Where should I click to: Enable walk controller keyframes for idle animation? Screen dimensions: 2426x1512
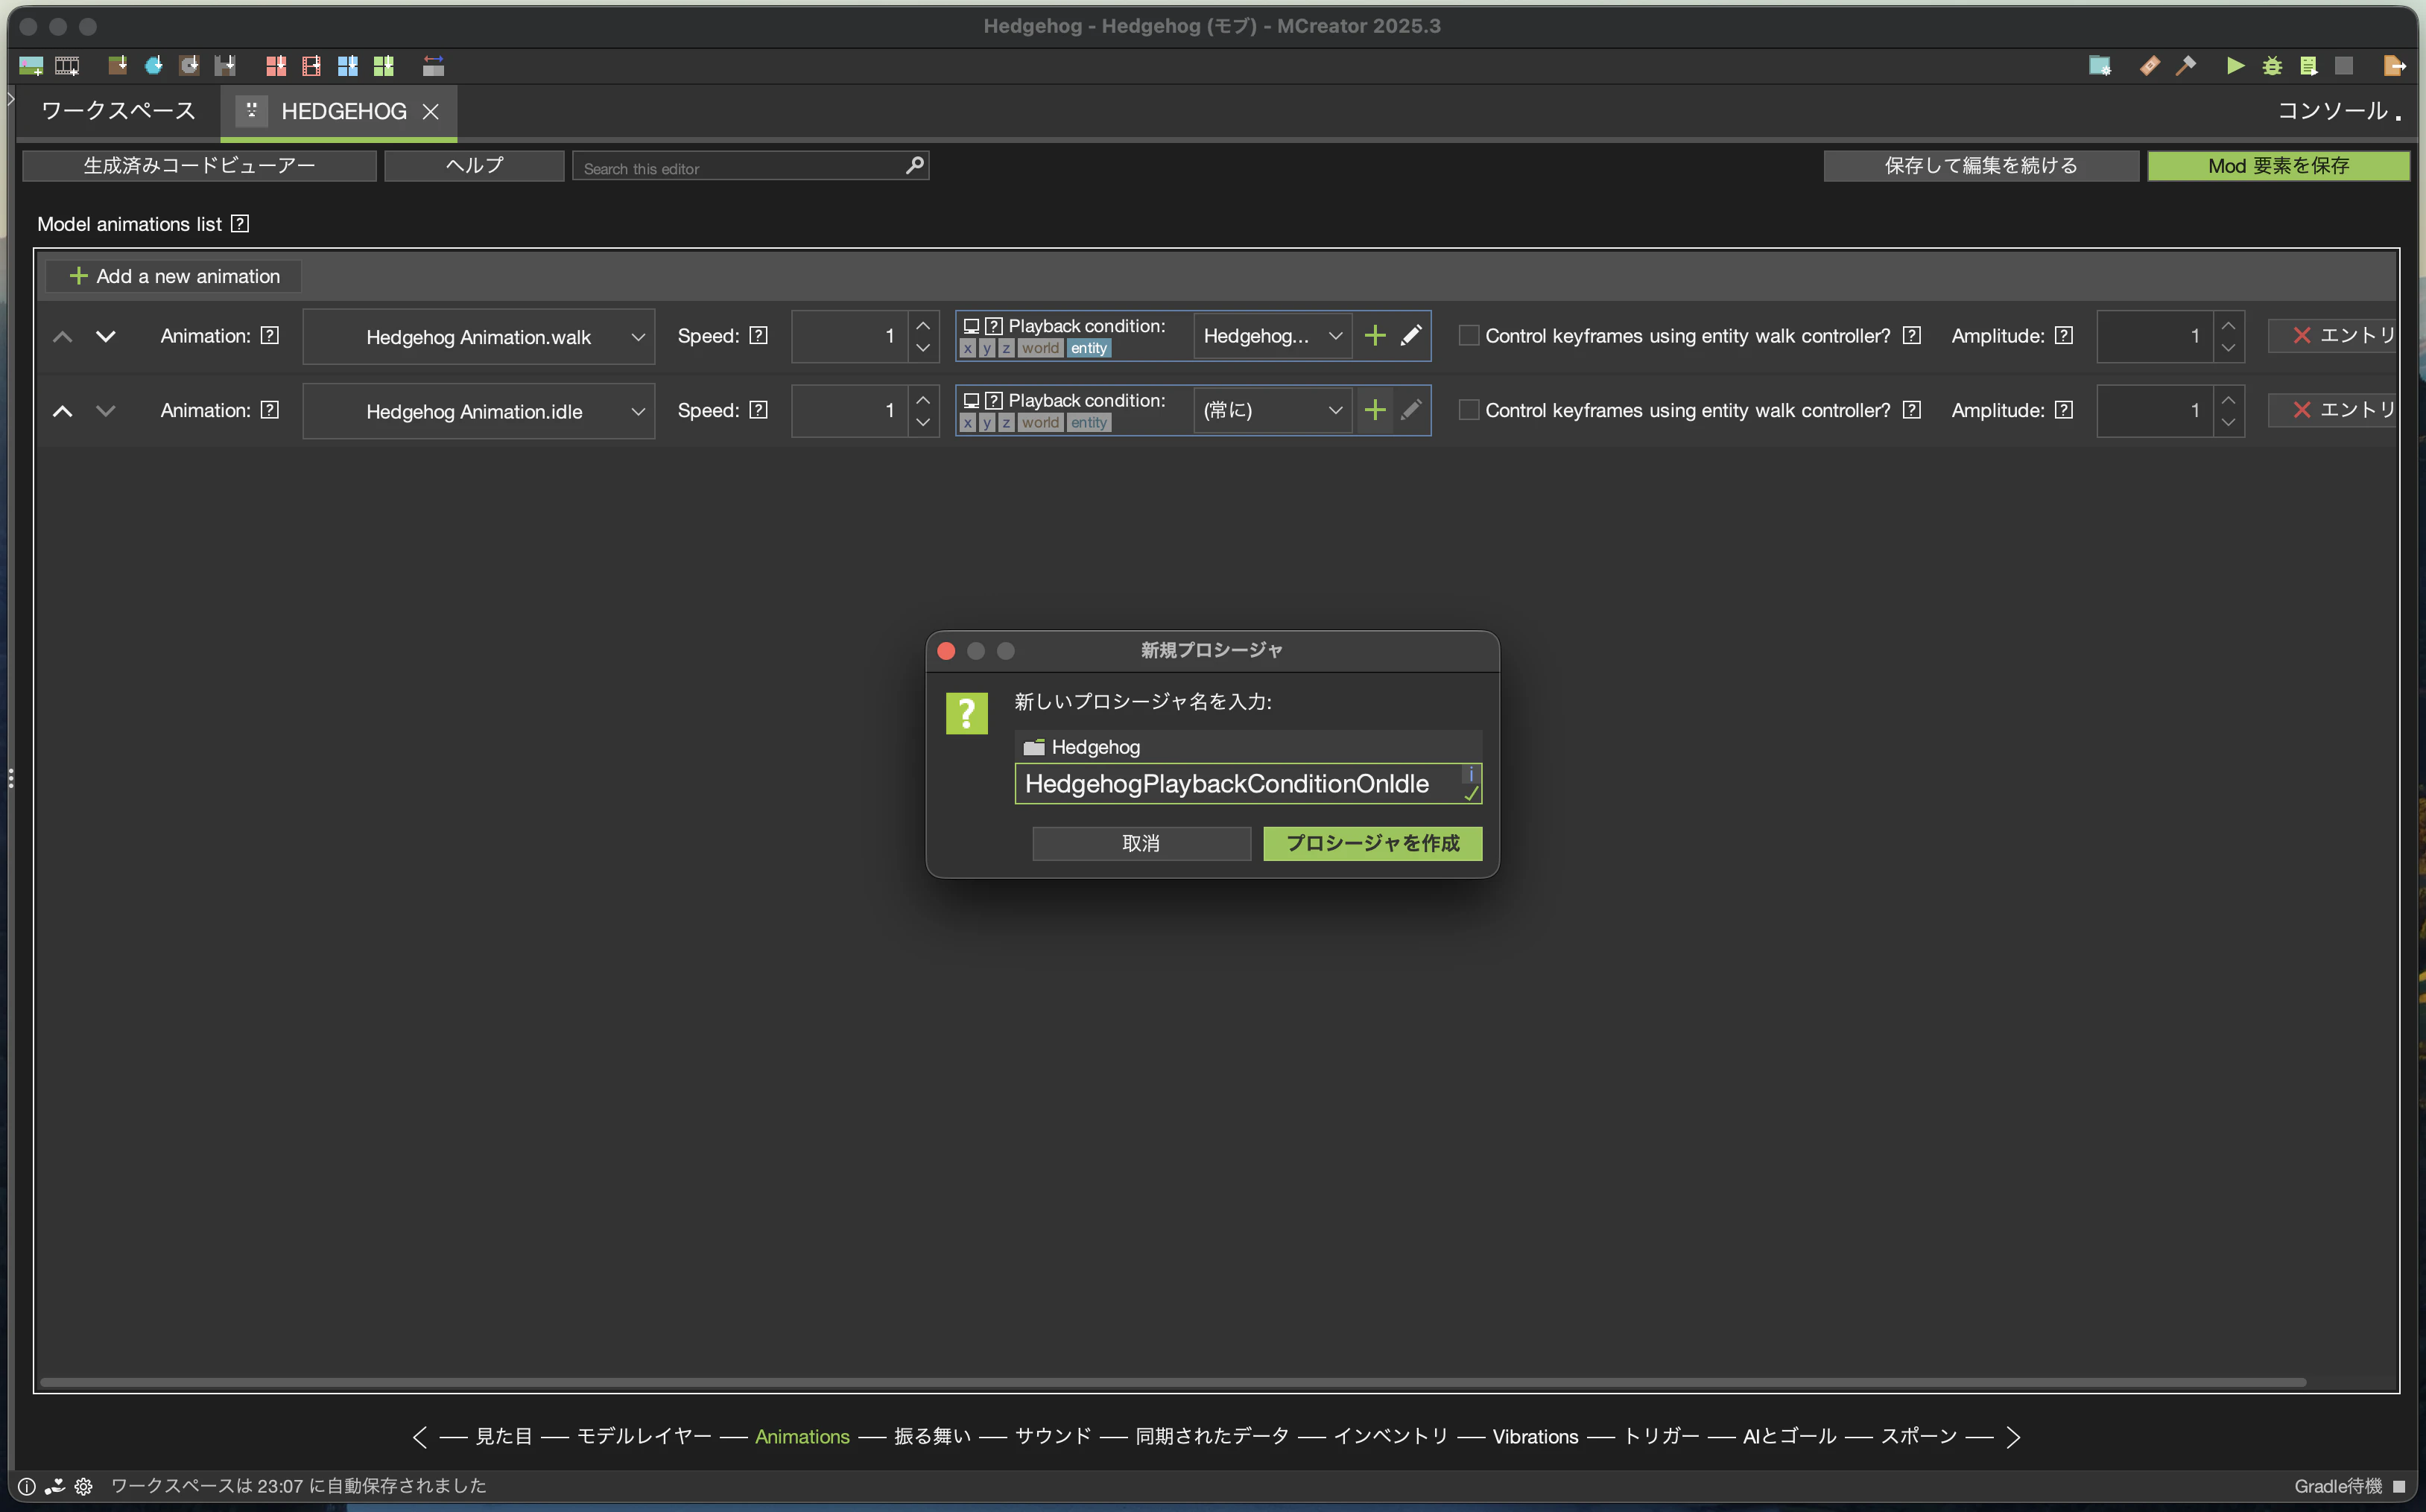point(1468,410)
